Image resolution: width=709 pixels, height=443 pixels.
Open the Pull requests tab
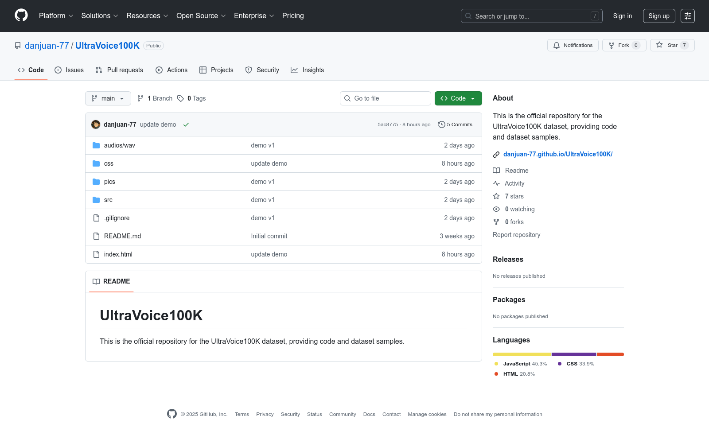click(x=119, y=70)
